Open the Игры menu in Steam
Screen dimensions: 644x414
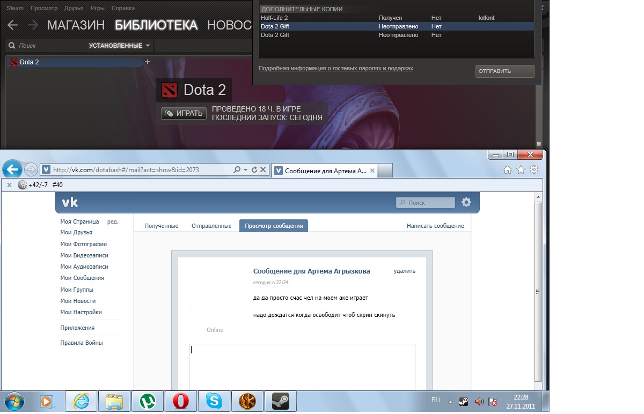tap(98, 9)
